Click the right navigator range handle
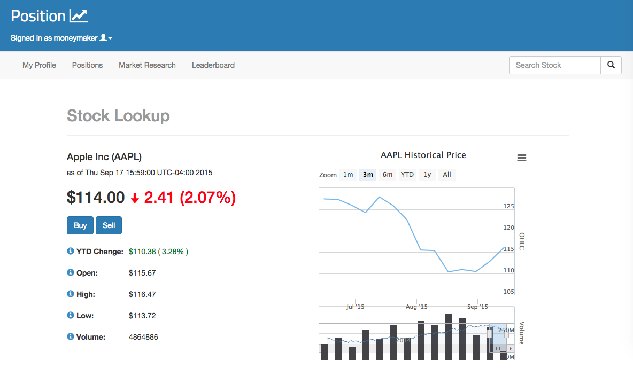 (x=507, y=334)
